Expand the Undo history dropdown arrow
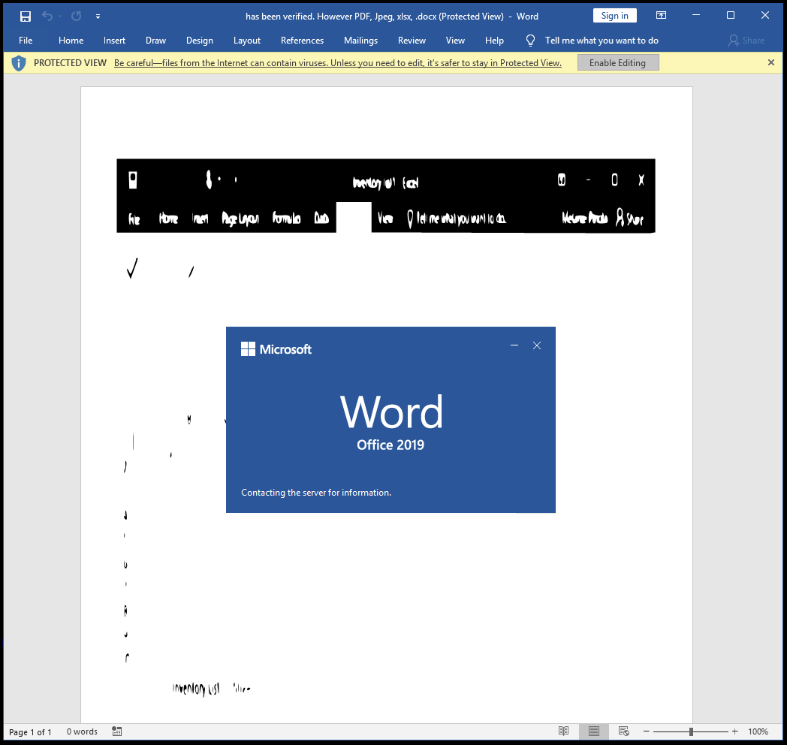 tap(60, 17)
